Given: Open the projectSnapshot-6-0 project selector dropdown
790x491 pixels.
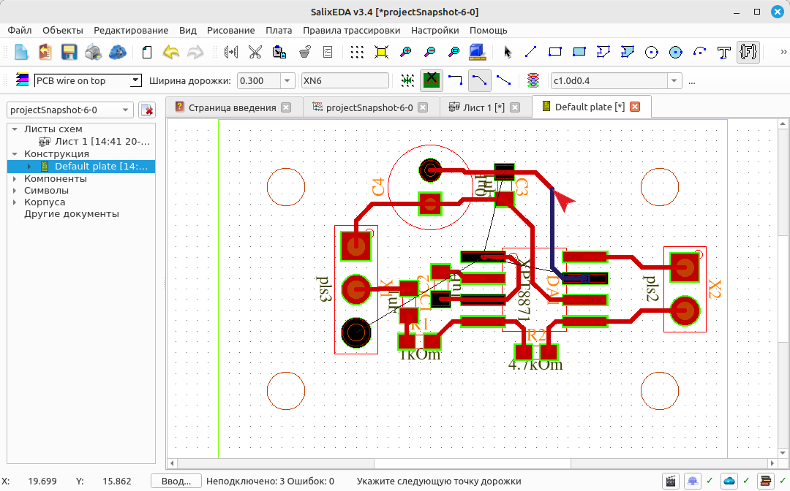Looking at the screenshot, I should [126, 110].
